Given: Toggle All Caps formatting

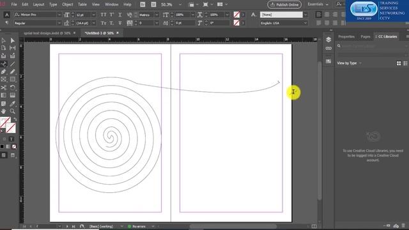Looking at the screenshot, I should pyautogui.click(x=104, y=15).
